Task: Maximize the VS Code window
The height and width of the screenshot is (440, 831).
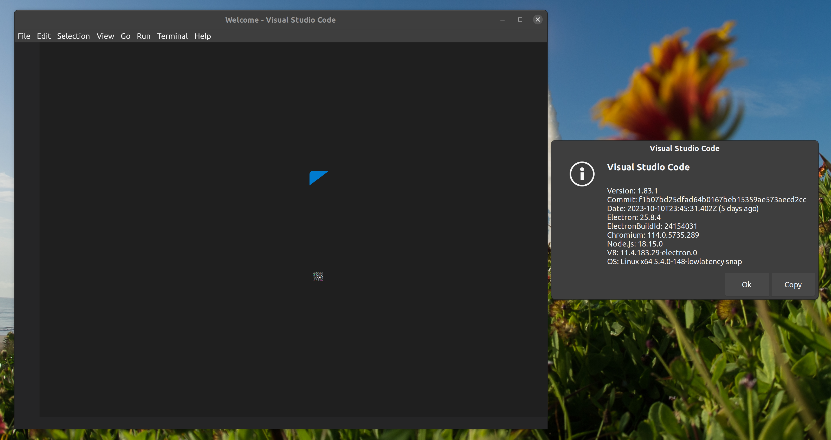Action: pyautogui.click(x=520, y=19)
